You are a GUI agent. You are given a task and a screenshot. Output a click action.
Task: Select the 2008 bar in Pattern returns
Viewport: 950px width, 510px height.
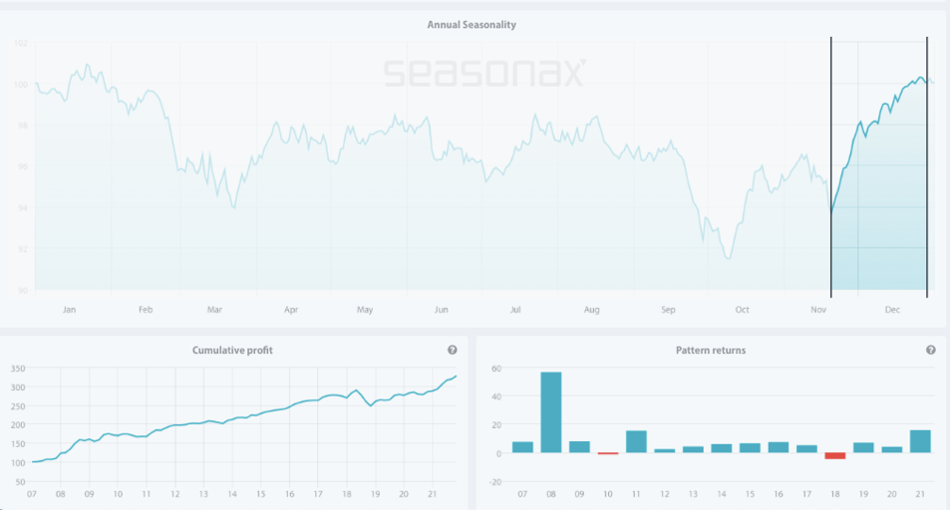point(550,412)
